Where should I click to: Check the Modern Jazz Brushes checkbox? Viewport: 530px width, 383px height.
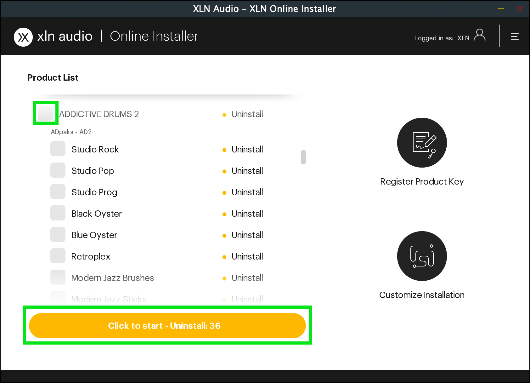[58, 277]
